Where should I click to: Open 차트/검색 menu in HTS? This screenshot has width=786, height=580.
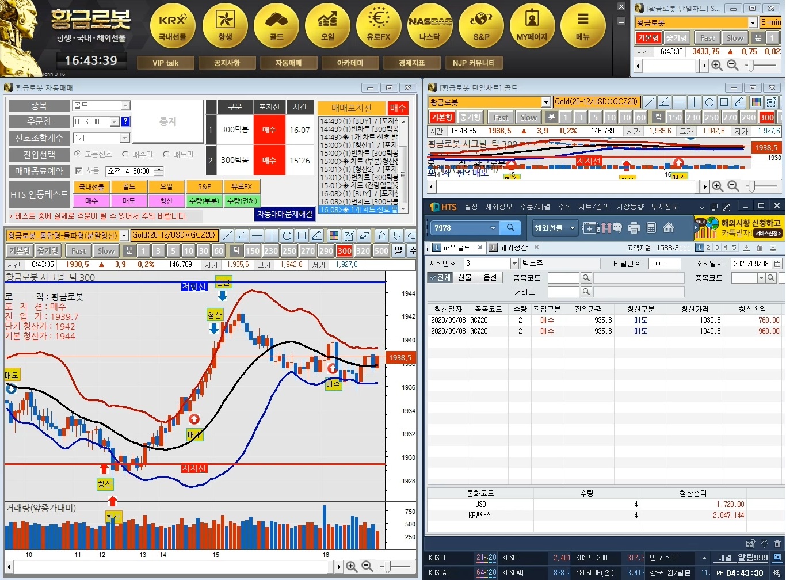(x=594, y=207)
